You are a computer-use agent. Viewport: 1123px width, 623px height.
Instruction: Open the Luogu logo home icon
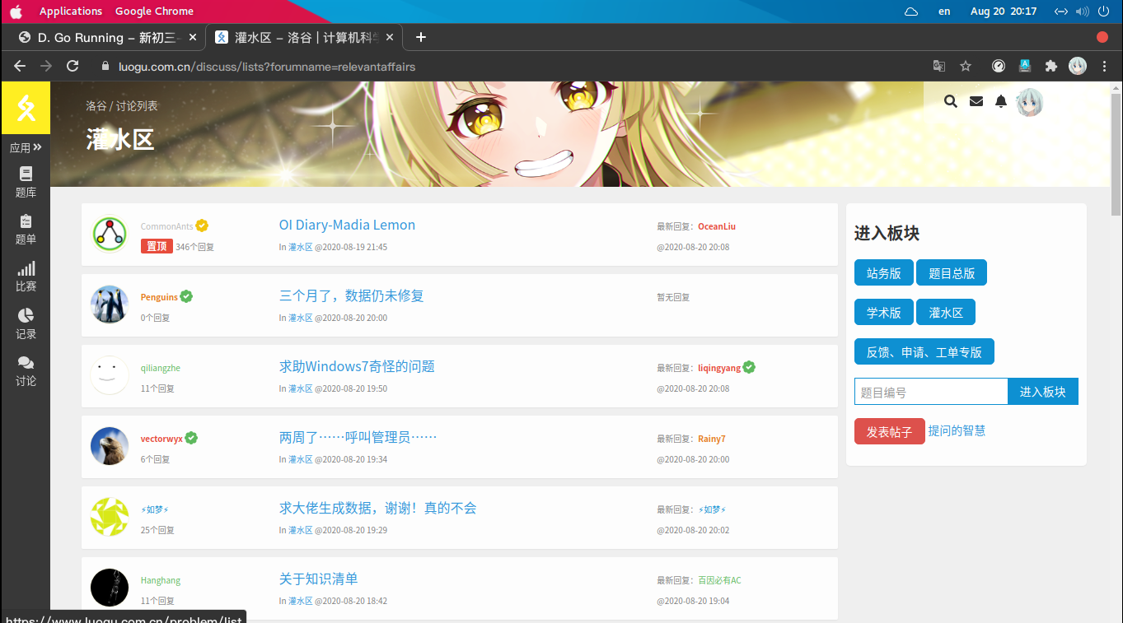point(26,108)
